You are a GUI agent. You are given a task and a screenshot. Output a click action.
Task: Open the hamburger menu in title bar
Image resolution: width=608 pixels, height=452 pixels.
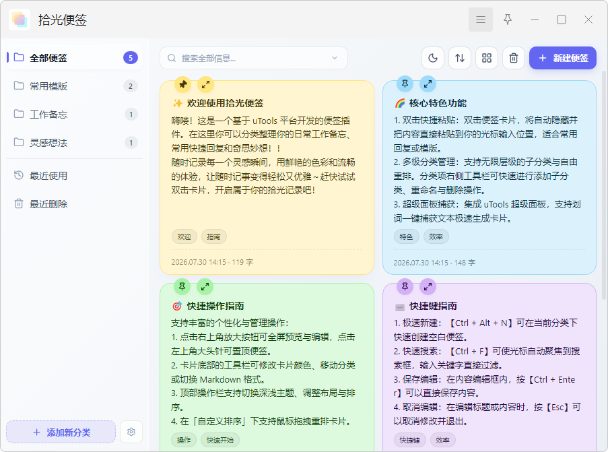481,20
